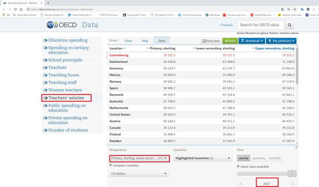
Task: Bookmark this page with star icon
Action: coord(295,10)
